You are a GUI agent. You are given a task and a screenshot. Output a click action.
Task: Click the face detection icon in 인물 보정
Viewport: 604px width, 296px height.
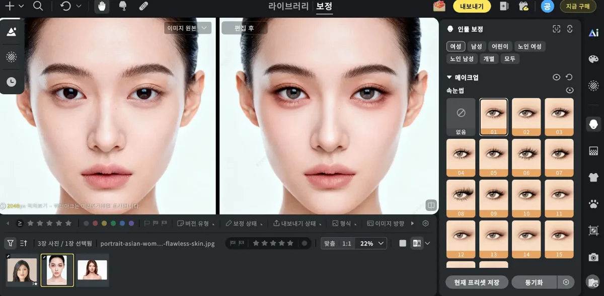point(556,29)
